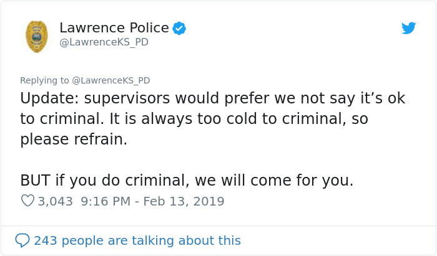The width and height of the screenshot is (437, 256).
Task: Click @LawrenceKS_PD handle below the name
Action: click(104, 42)
